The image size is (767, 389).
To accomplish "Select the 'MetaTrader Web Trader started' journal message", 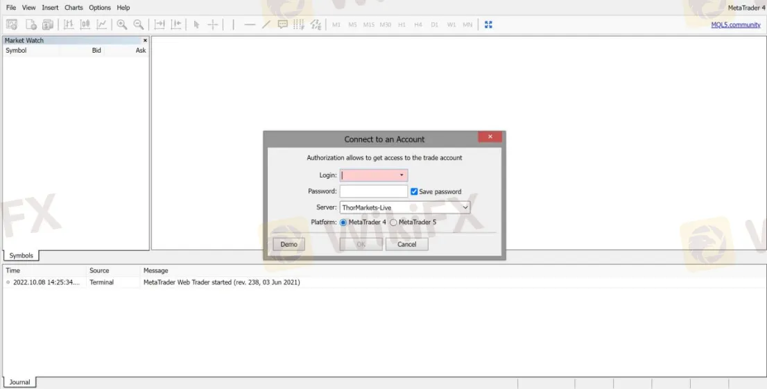I will pos(222,282).
